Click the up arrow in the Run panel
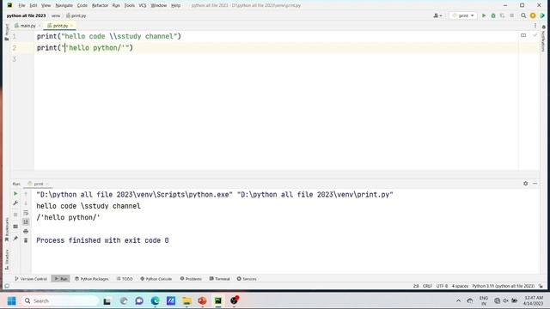The image size is (550, 309). tap(26, 194)
